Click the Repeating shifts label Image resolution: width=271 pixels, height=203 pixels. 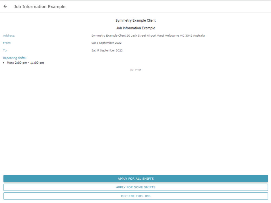[15, 58]
